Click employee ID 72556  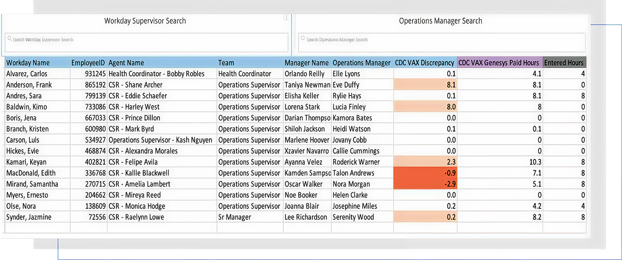(88, 217)
